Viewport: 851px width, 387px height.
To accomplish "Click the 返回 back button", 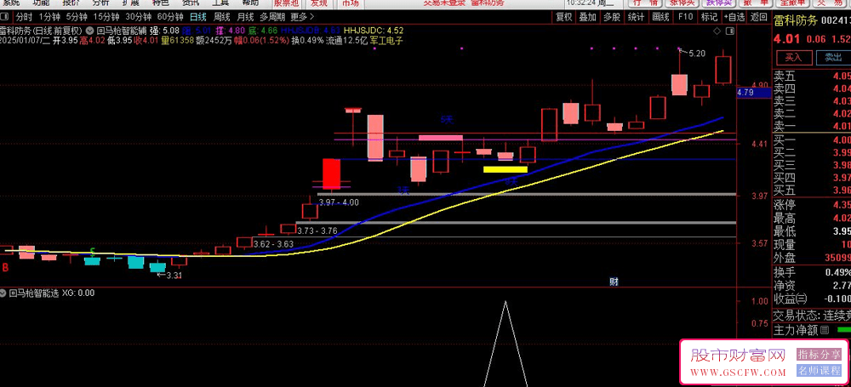I will [759, 17].
